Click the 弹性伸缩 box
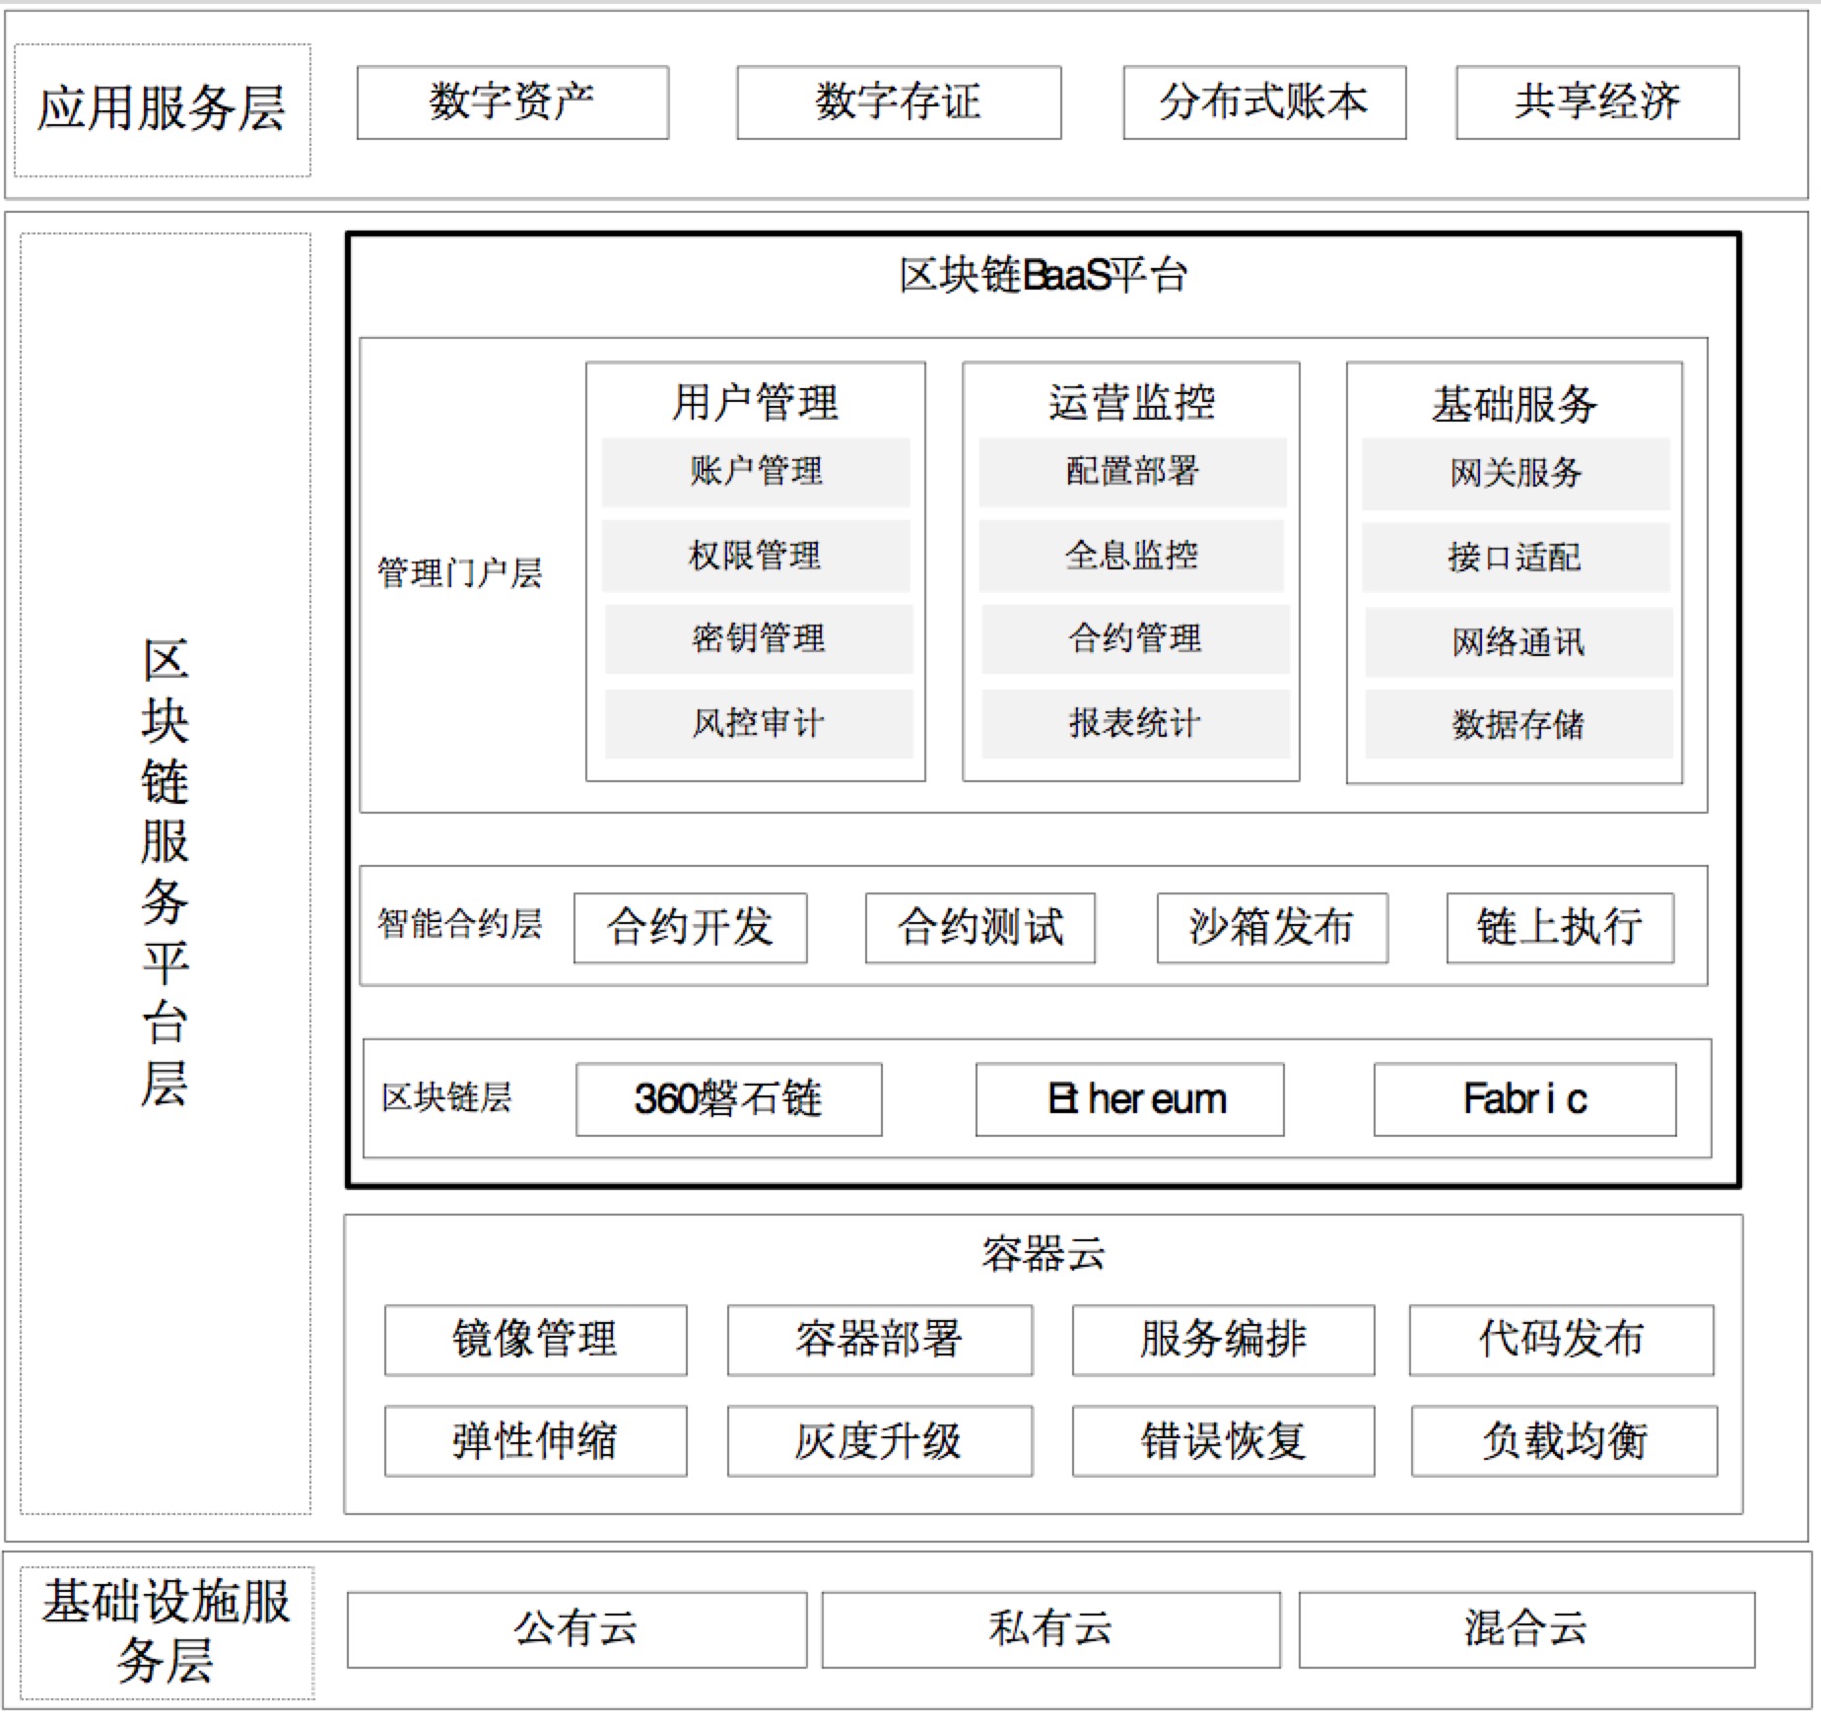Screen dimensions: 1821x1718 pyautogui.click(x=536, y=1441)
